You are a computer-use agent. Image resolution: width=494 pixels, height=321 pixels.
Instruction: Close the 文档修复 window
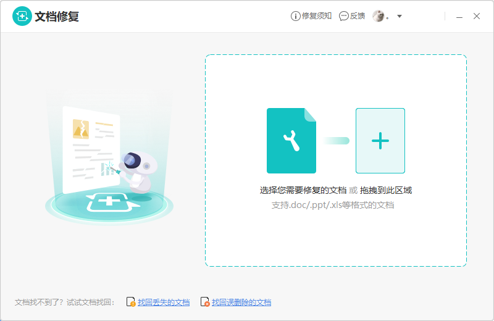click(x=477, y=17)
